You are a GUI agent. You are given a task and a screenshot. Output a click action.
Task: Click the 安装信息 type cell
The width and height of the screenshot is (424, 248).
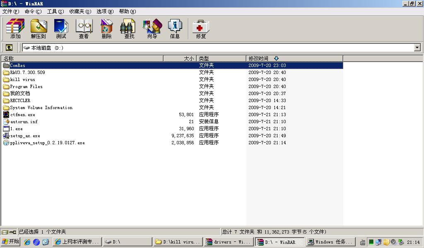click(x=209, y=122)
